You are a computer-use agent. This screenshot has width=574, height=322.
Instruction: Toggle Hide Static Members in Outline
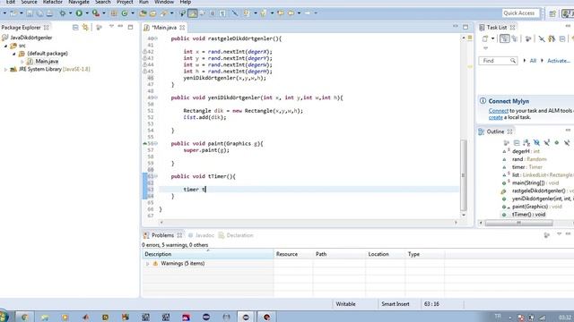tap(547, 143)
